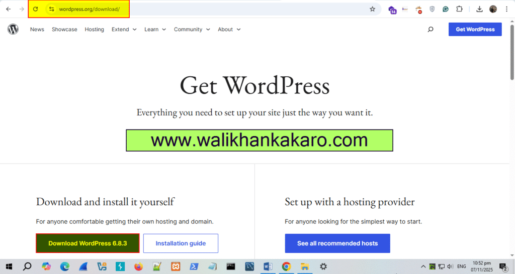Download WordPress 6.8.3

tap(88, 243)
